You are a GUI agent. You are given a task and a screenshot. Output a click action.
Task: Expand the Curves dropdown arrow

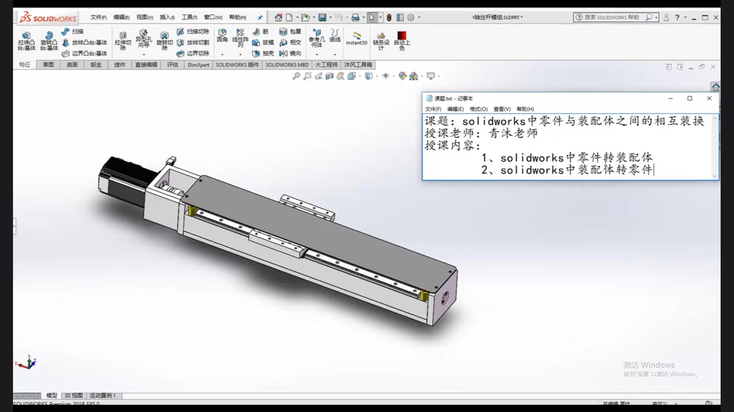pyautogui.click(x=335, y=55)
